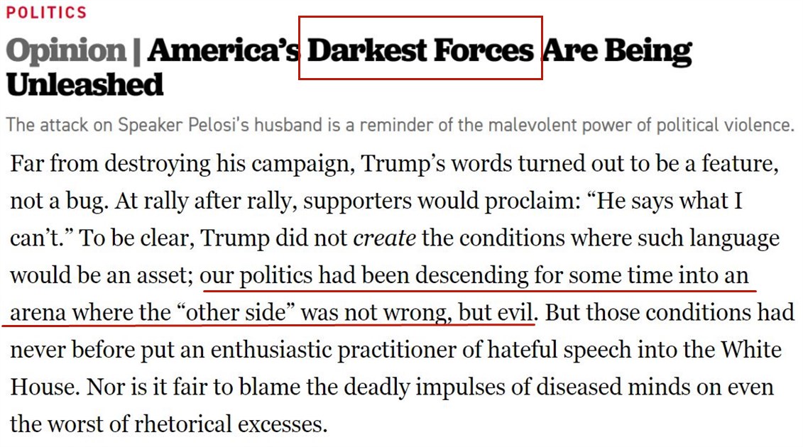The width and height of the screenshot is (803, 447).
Task: Click the word "Unleashed" in the headline
Action: tap(84, 84)
